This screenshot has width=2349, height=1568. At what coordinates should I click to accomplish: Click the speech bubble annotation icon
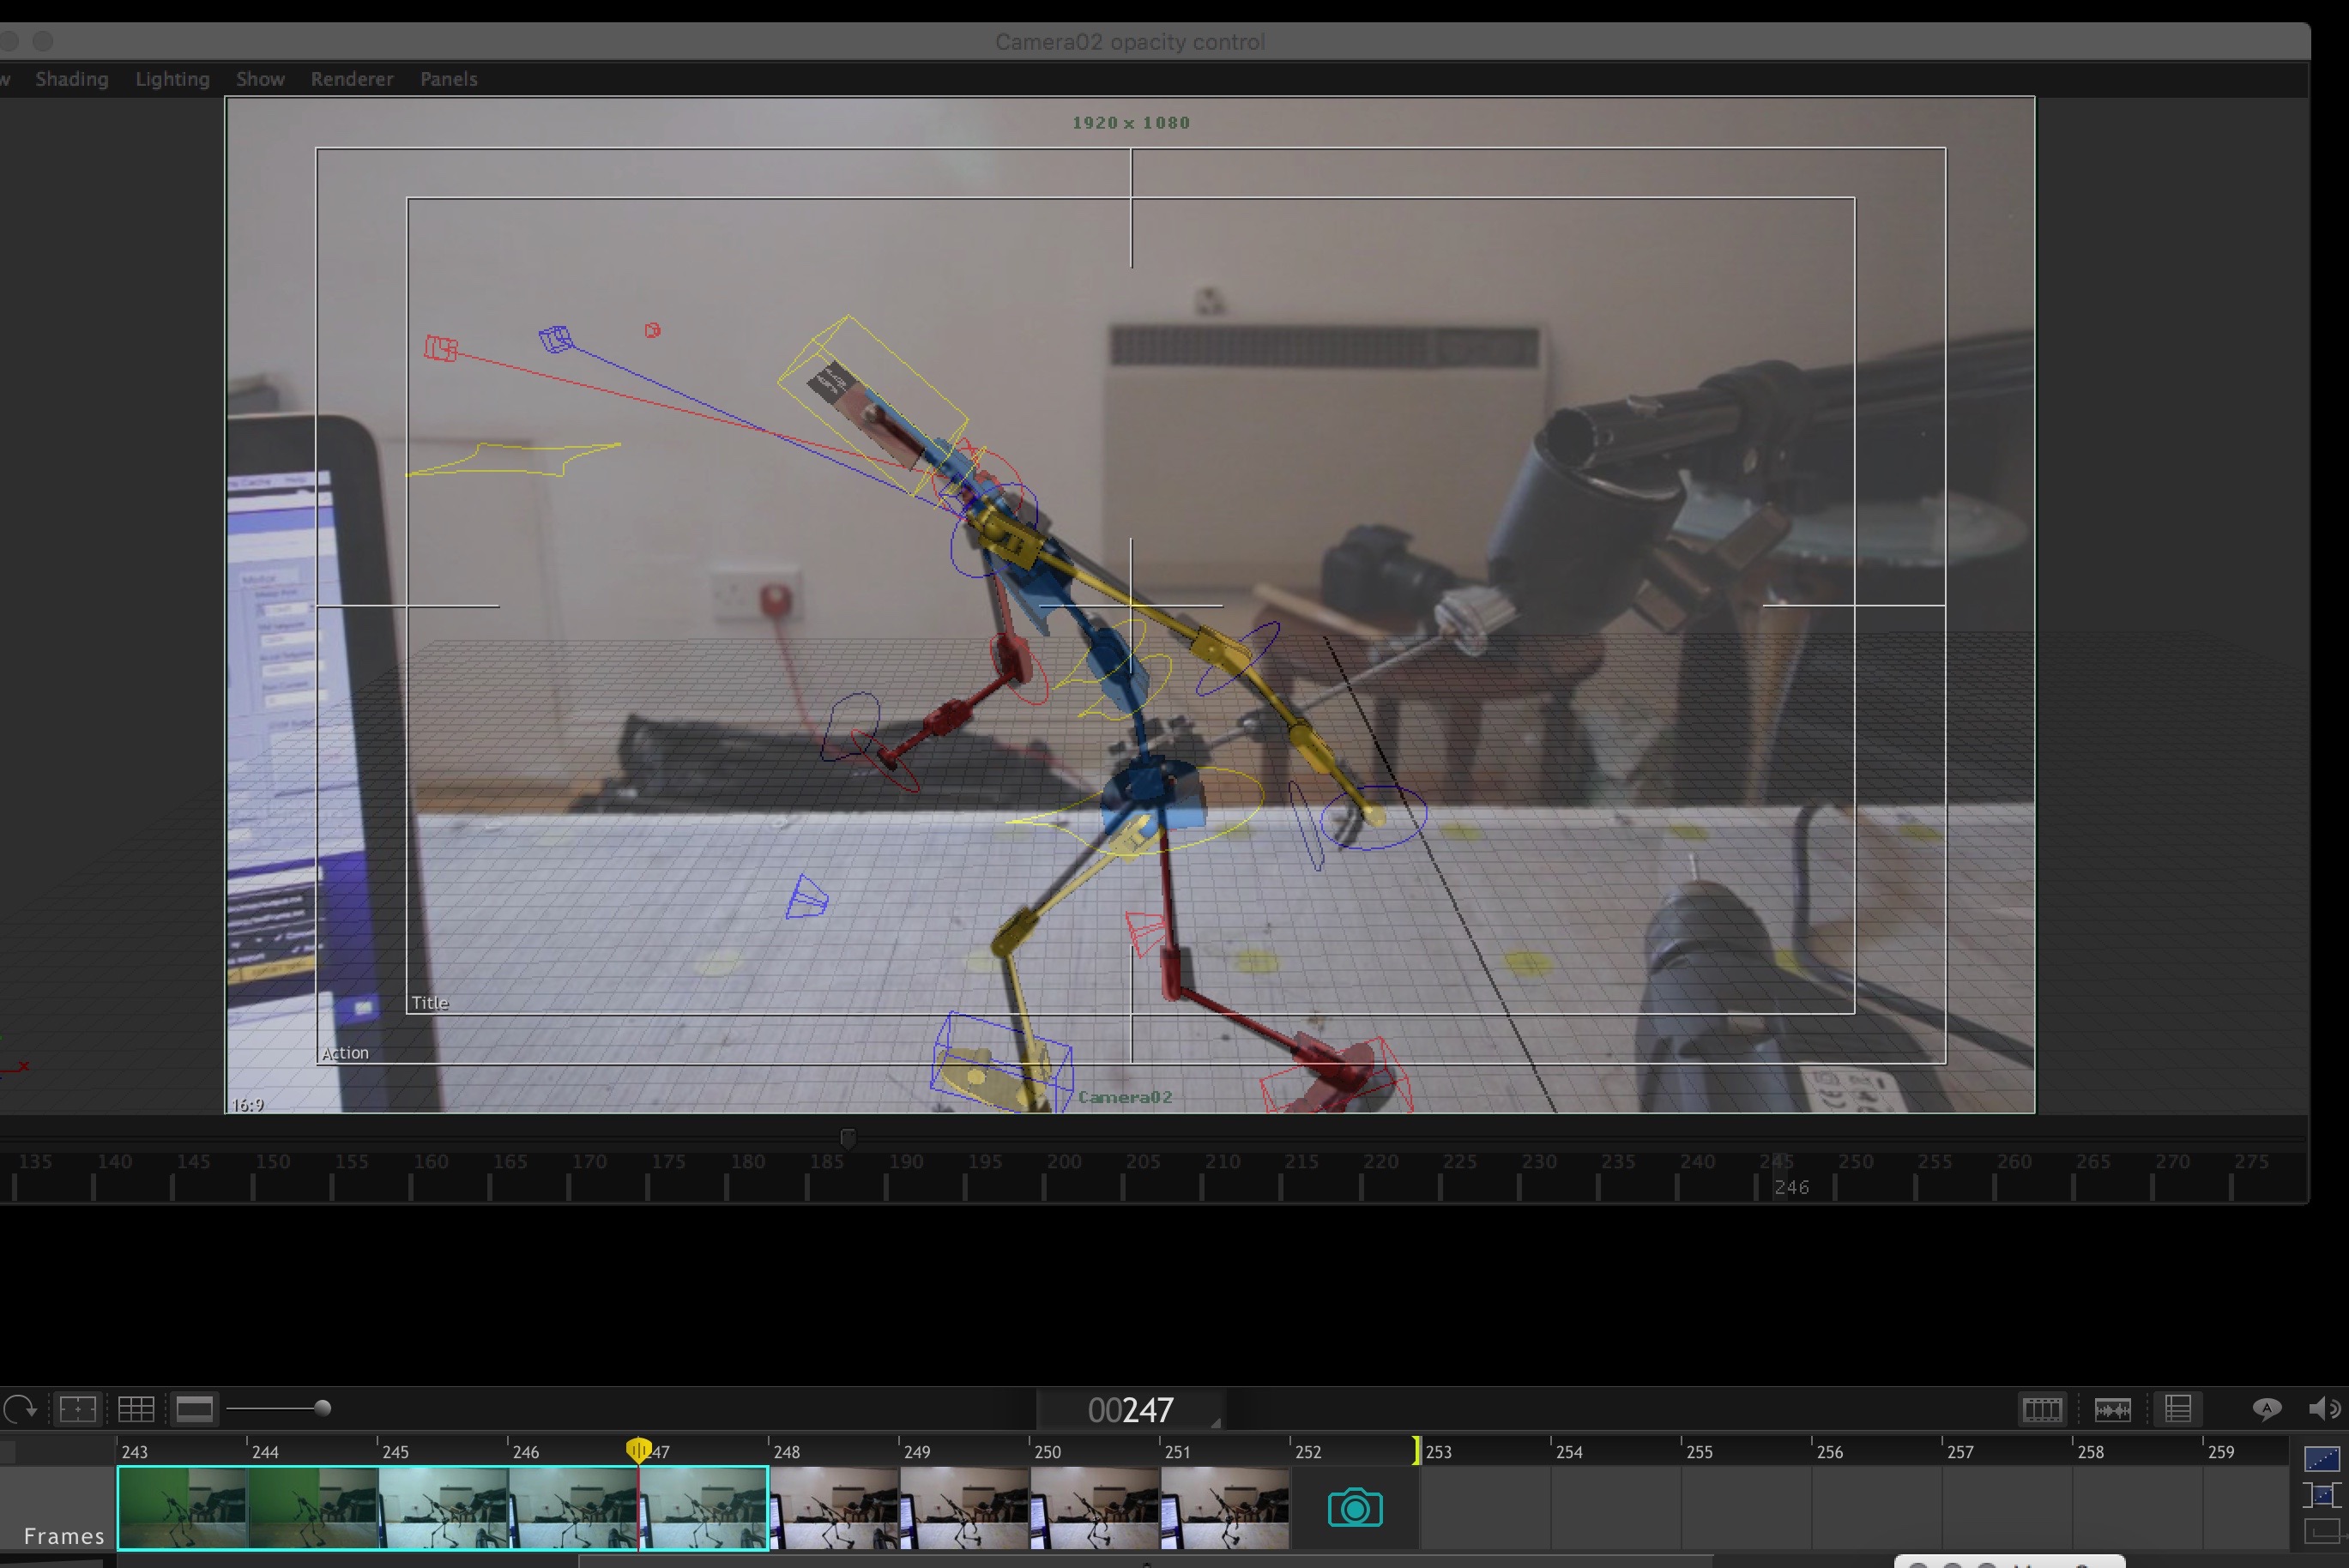pos(2266,1409)
